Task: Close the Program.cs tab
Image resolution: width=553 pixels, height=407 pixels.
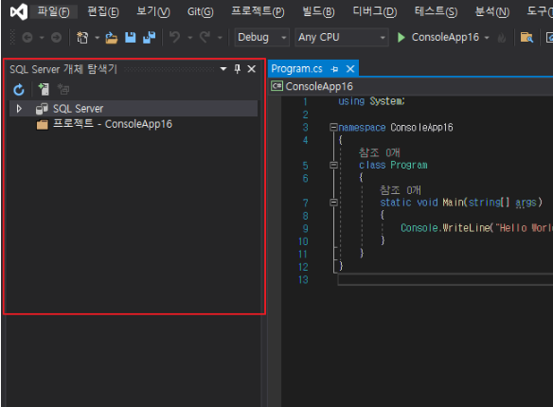Action: [350, 69]
